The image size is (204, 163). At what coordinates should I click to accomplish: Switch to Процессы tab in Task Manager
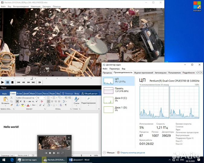click(x=107, y=73)
